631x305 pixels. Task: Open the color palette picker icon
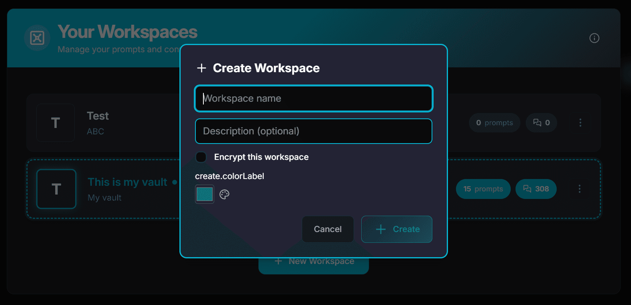click(x=225, y=195)
